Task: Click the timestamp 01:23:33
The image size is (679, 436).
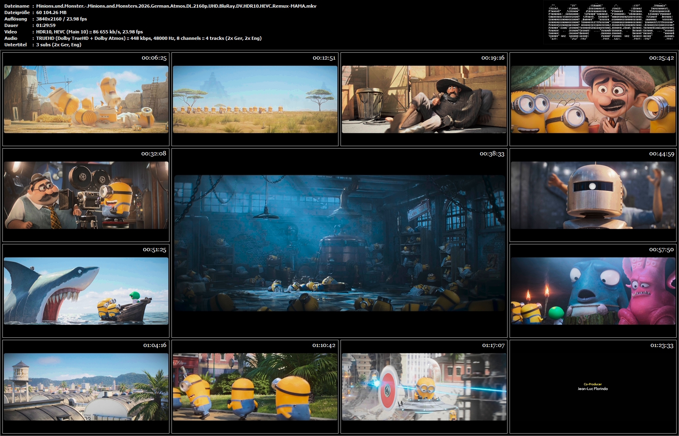Action: (x=662, y=345)
